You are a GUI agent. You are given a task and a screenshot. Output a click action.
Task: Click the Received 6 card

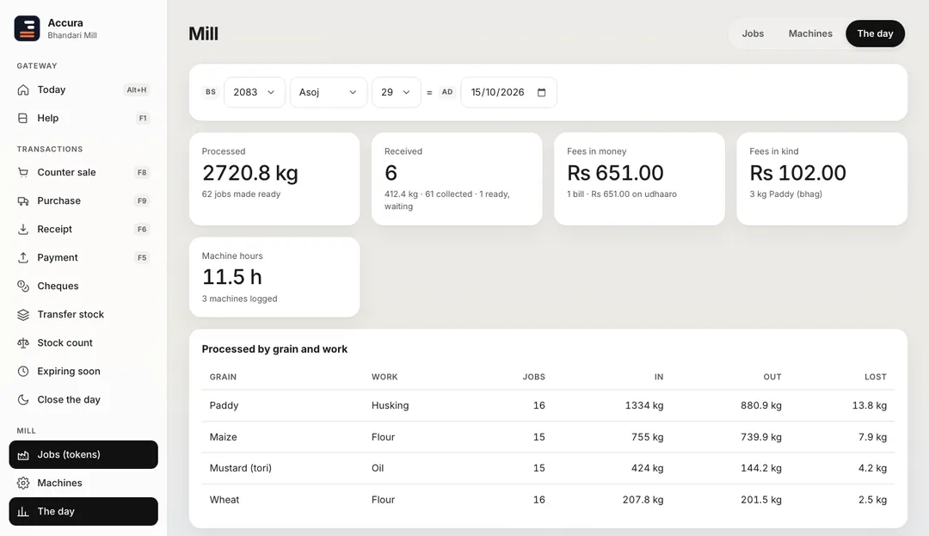(457, 179)
